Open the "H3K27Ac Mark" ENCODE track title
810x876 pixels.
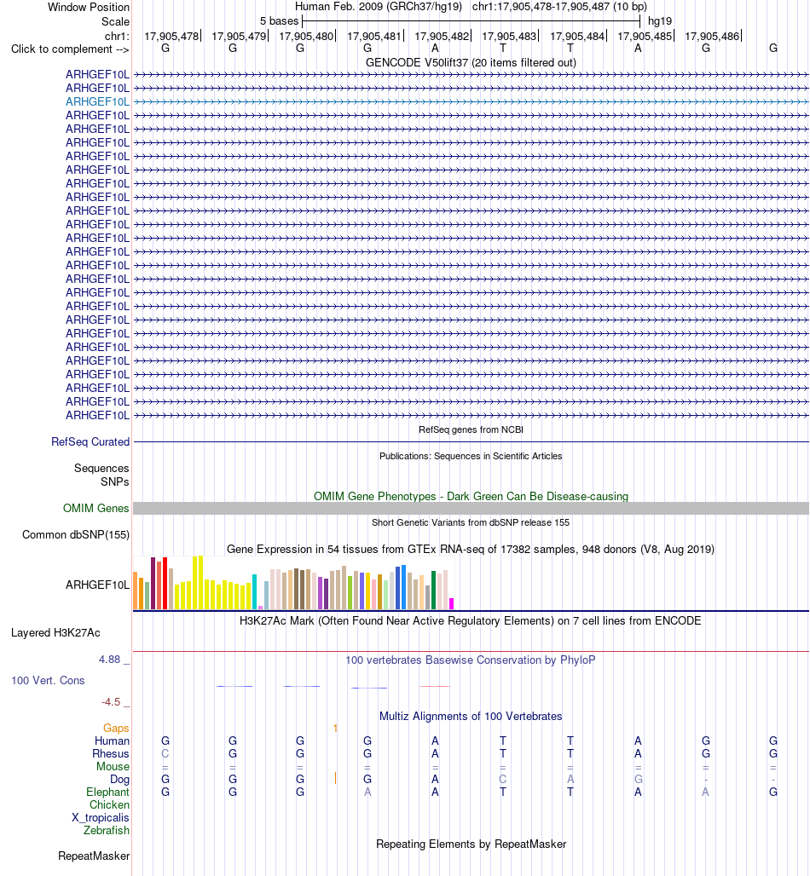(x=471, y=620)
